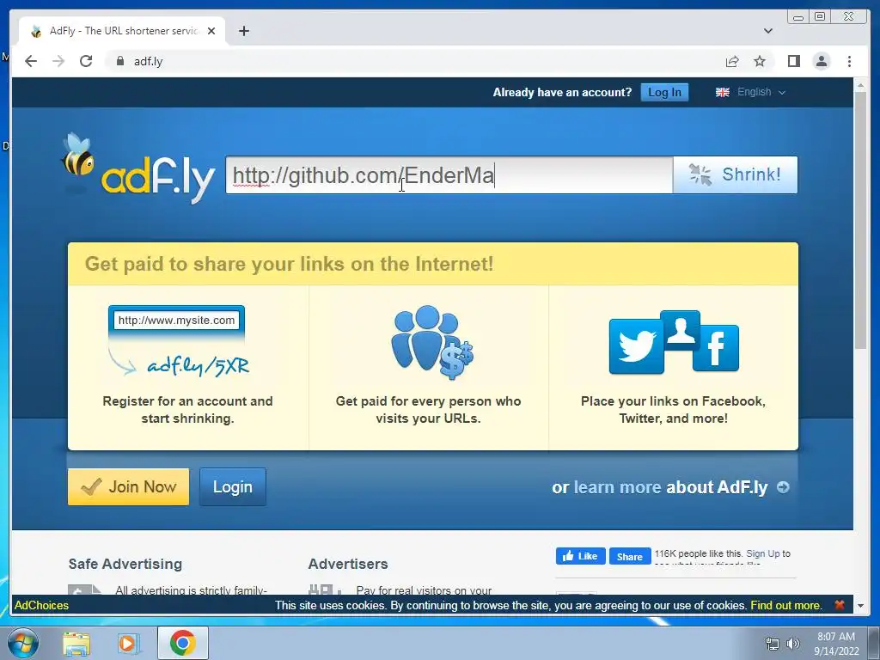The width and height of the screenshot is (880, 660).
Task: Open a new tab with the plus button
Action: pos(243,31)
